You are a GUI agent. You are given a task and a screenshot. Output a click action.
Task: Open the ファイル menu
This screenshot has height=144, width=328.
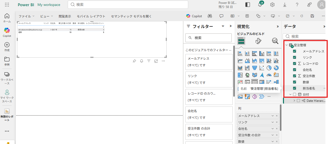point(27,16)
